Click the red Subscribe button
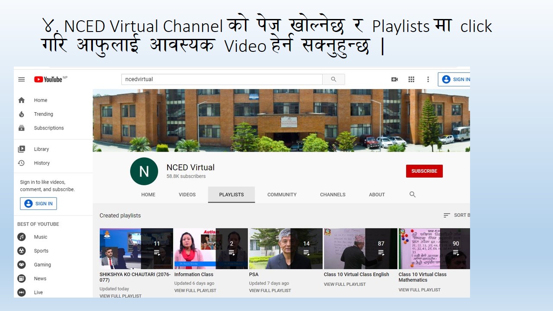This screenshot has width=553, height=311. (424, 171)
